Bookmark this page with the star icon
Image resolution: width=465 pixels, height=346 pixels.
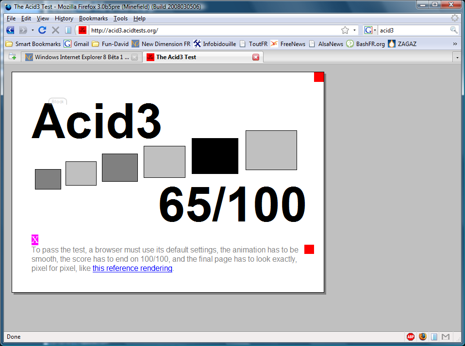345,30
